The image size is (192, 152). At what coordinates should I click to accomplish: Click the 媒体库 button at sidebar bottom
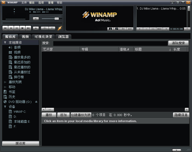[21, 143]
